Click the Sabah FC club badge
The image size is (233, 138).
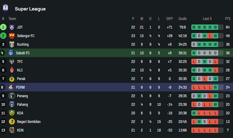(11, 53)
